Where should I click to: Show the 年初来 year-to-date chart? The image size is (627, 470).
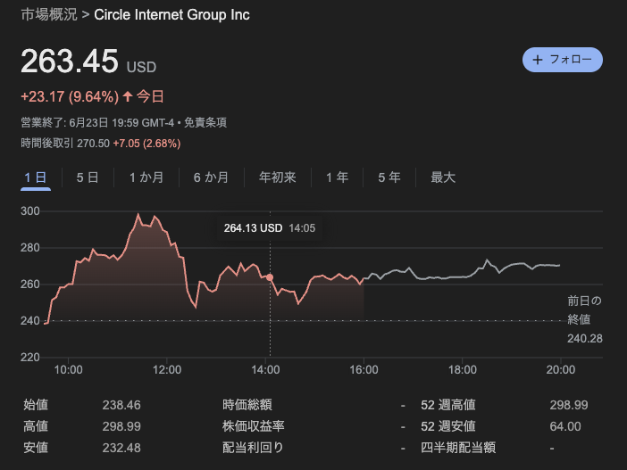click(x=277, y=177)
